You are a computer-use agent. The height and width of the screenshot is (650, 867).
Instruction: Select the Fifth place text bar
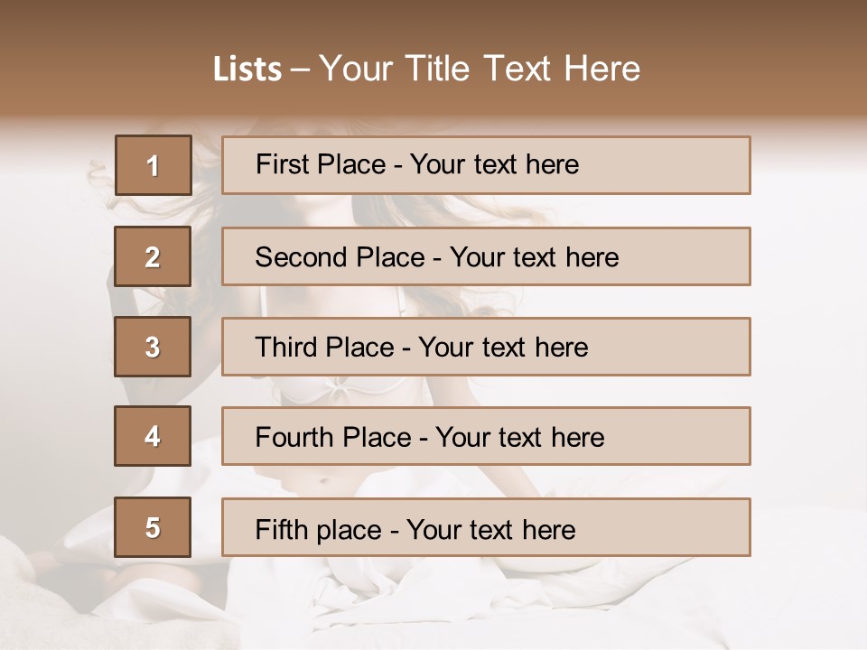click(486, 527)
